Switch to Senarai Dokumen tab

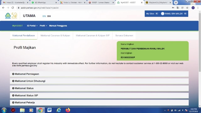pyautogui.click(x=124, y=35)
